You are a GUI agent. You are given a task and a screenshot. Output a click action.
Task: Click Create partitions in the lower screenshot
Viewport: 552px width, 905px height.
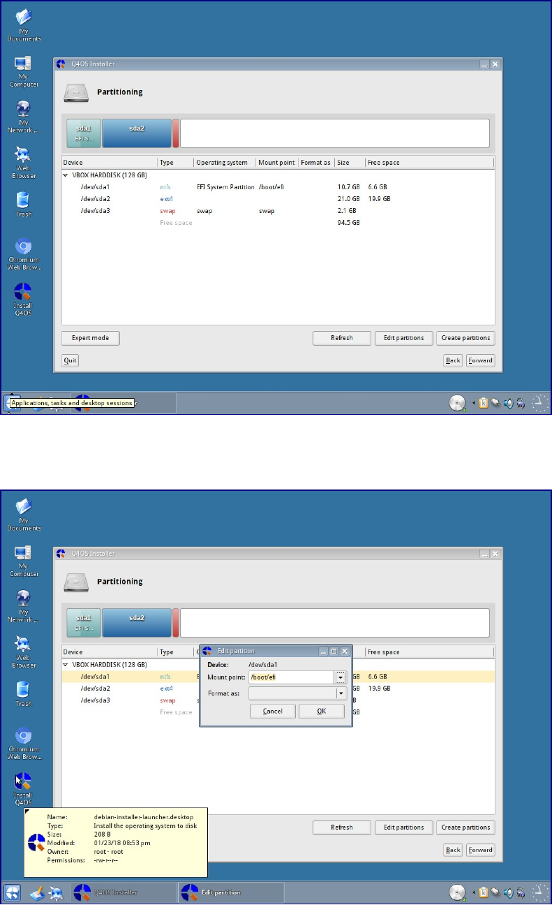(x=466, y=827)
